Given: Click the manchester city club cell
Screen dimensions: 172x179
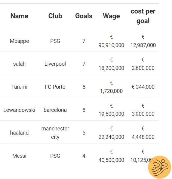Looking at the screenshot, I should point(55,133).
